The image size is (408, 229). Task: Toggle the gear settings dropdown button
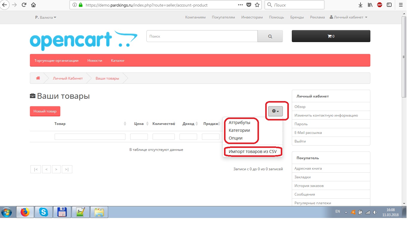click(x=275, y=111)
